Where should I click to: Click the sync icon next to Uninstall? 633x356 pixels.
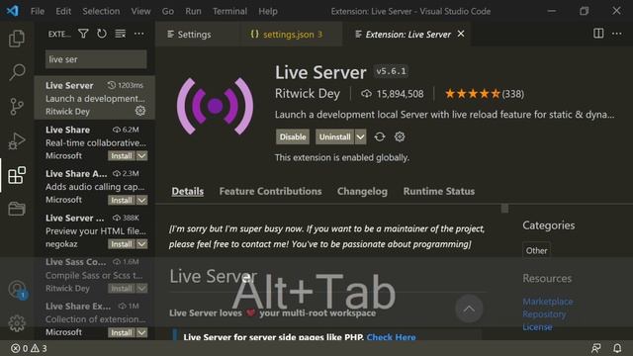pyautogui.click(x=380, y=136)
